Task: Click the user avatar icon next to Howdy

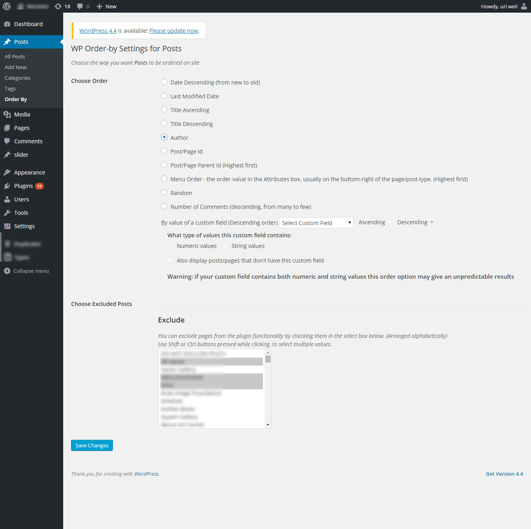Action: click(524, 6)
